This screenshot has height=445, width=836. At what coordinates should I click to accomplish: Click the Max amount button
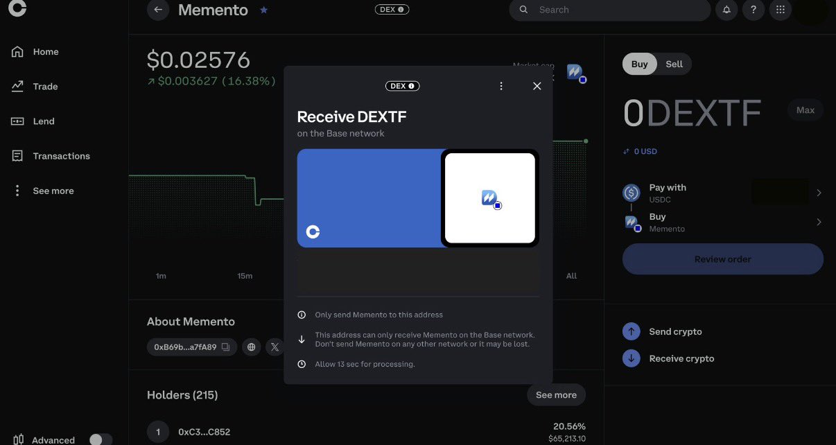coord(805,110)
